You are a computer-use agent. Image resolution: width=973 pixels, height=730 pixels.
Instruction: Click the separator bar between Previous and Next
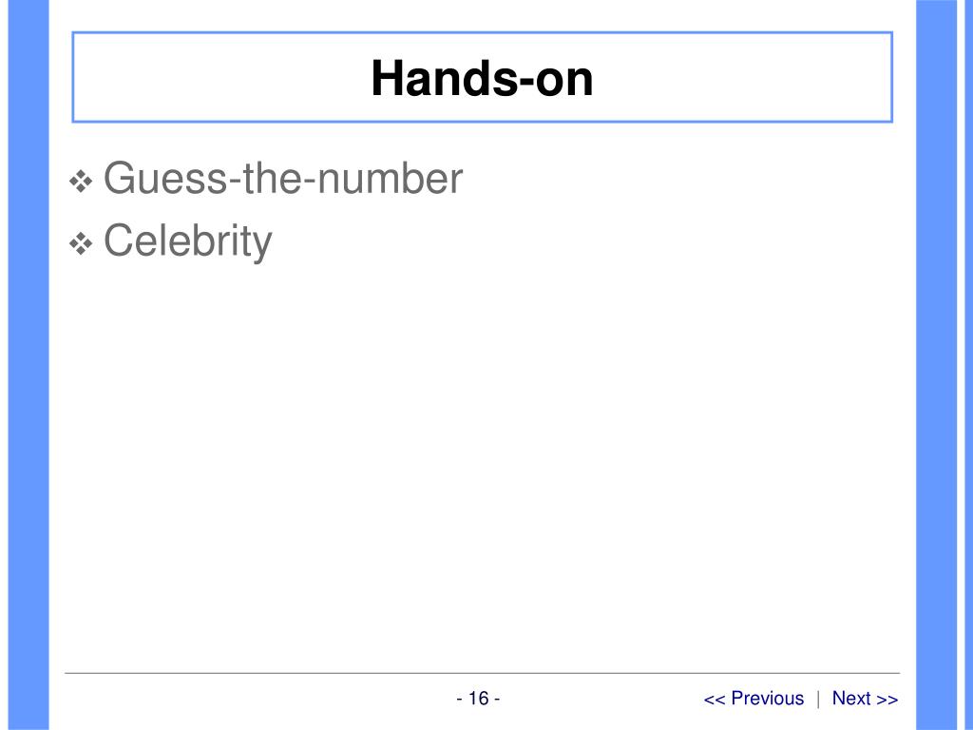[x=818, y=699]
